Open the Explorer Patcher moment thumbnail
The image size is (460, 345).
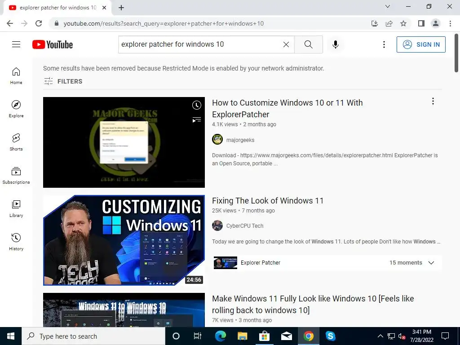click(226, 262)
